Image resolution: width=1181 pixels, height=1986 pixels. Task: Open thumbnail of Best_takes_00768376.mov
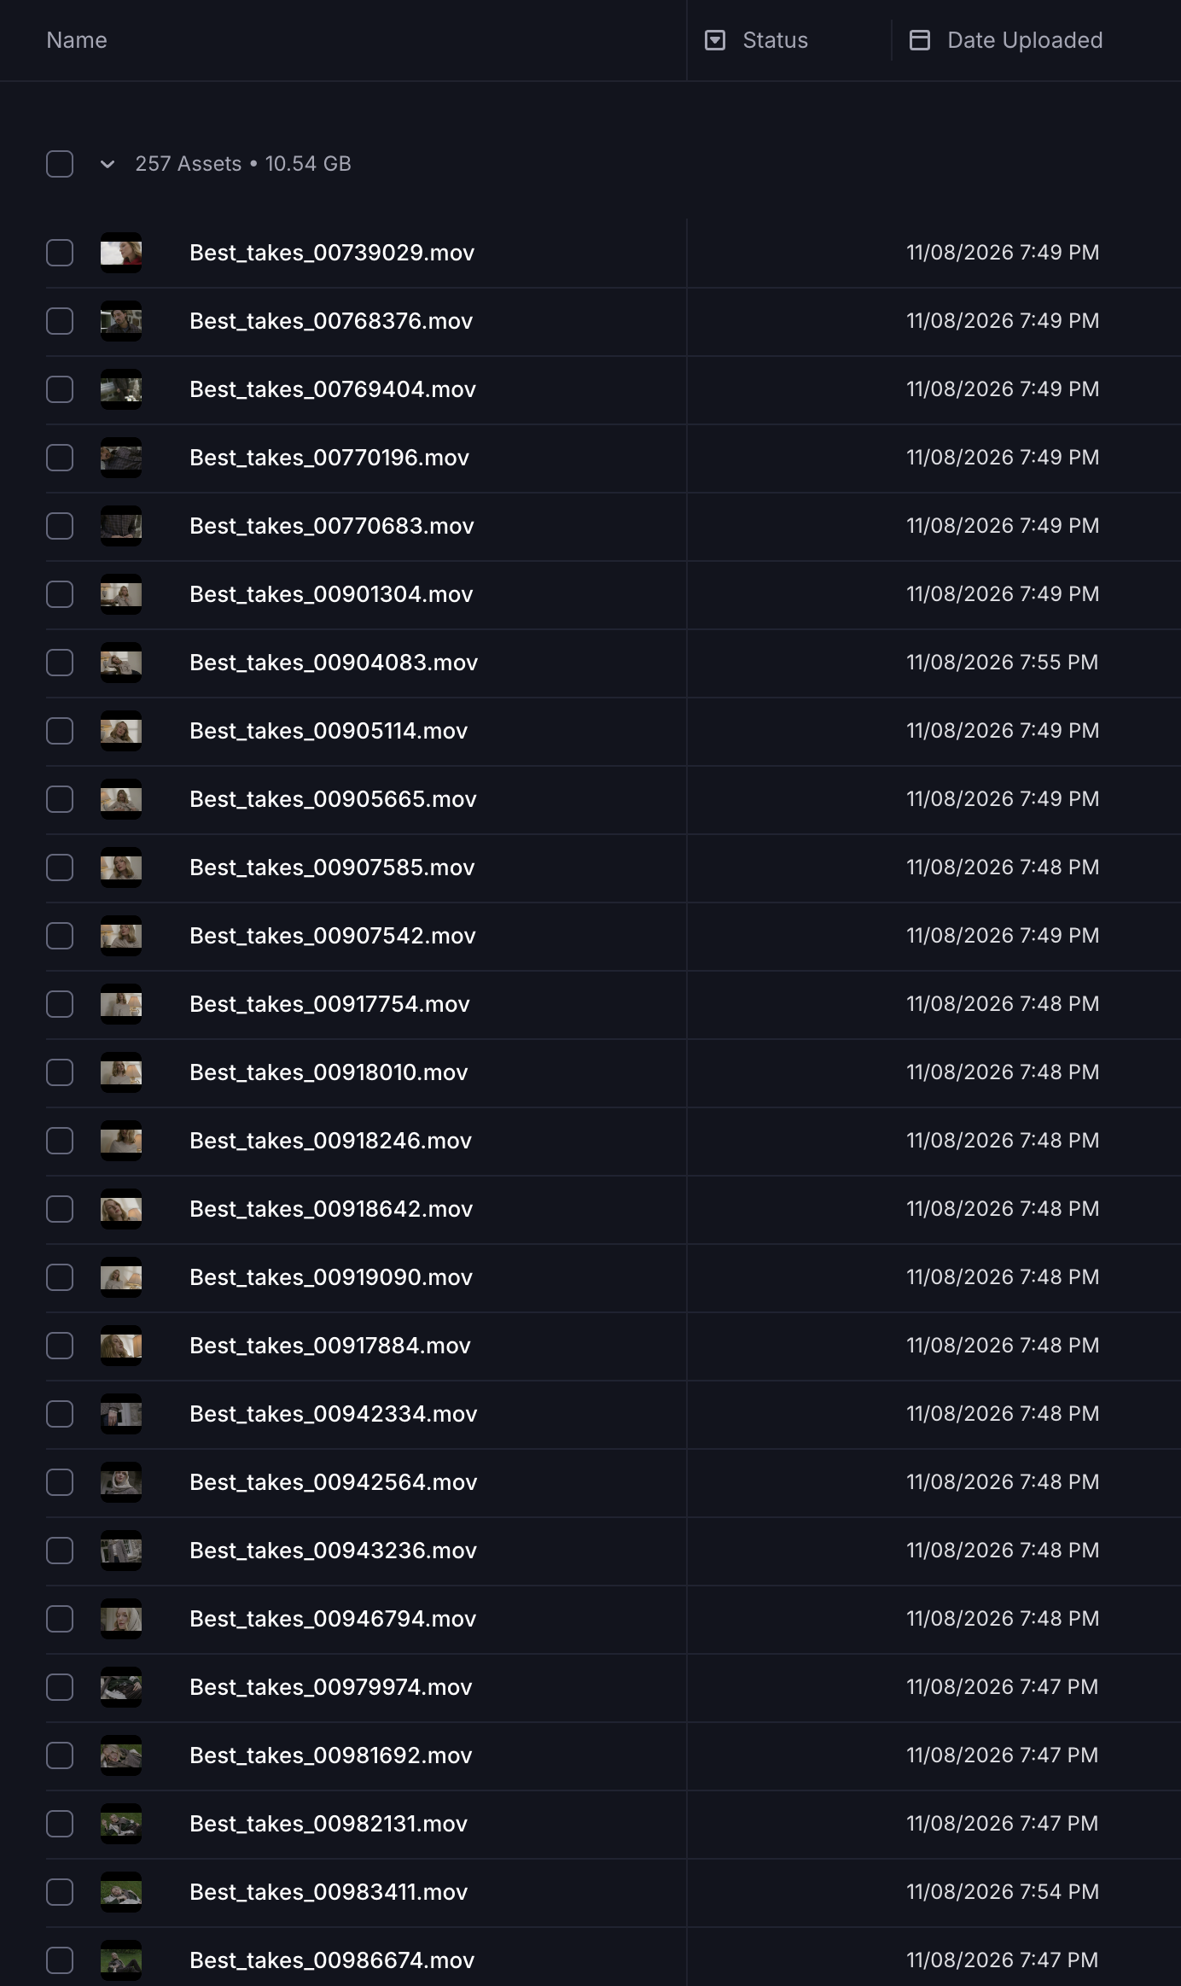[121, 321]
